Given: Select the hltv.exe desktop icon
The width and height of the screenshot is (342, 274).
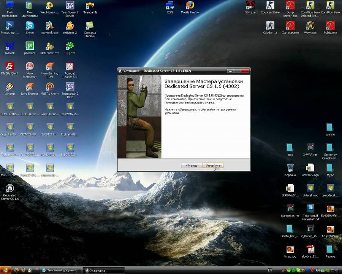Looking at the screenshot, I should point(250,8).
